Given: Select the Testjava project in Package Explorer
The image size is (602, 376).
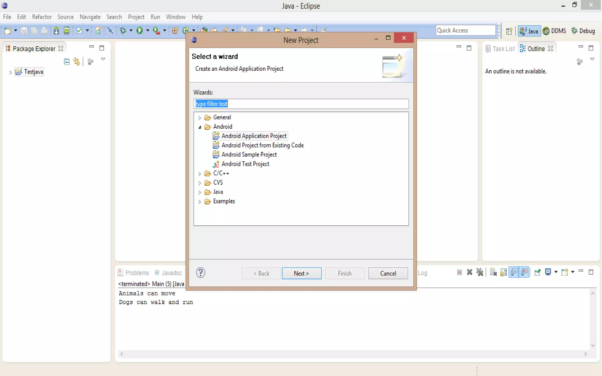Looking at the screenshot, I should point(29,72).
